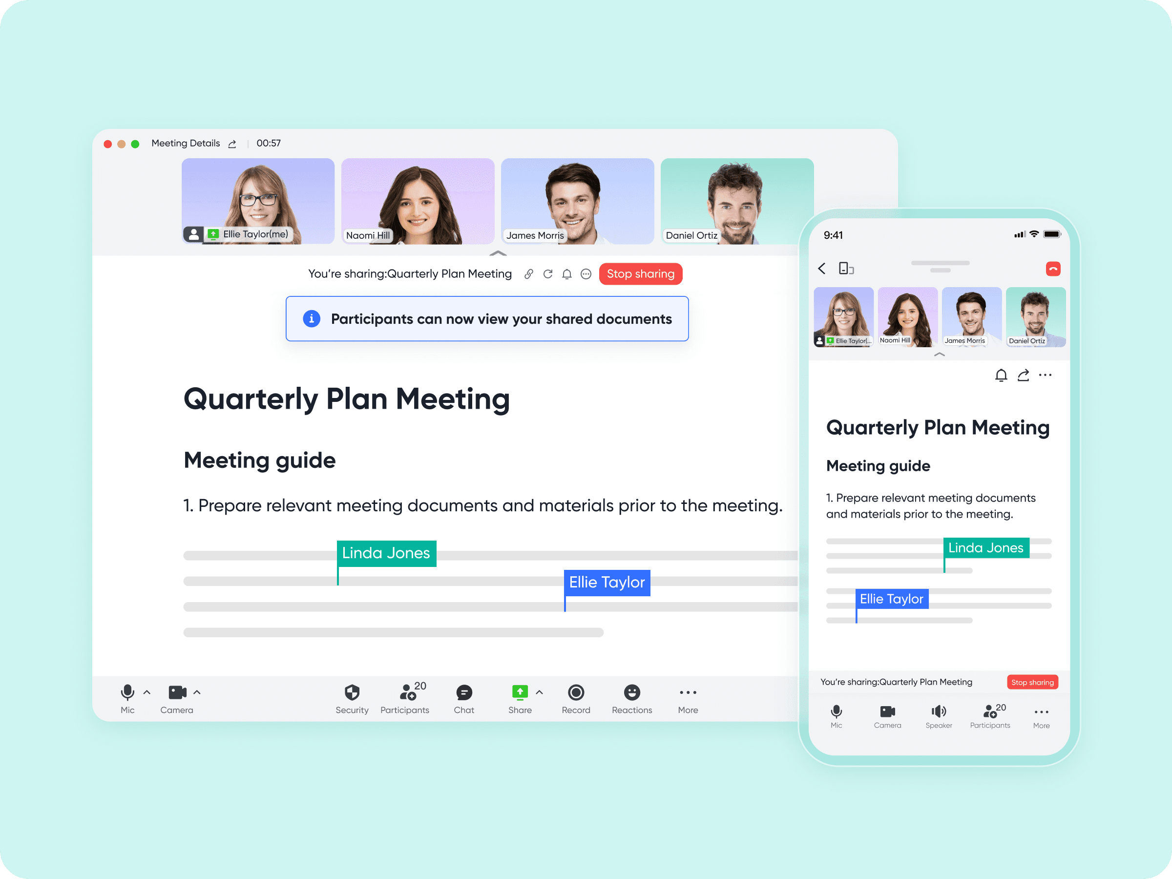This screenshot has height=879, width=1172.
Task: Click the share link icon
Action: tap(528, 274)
